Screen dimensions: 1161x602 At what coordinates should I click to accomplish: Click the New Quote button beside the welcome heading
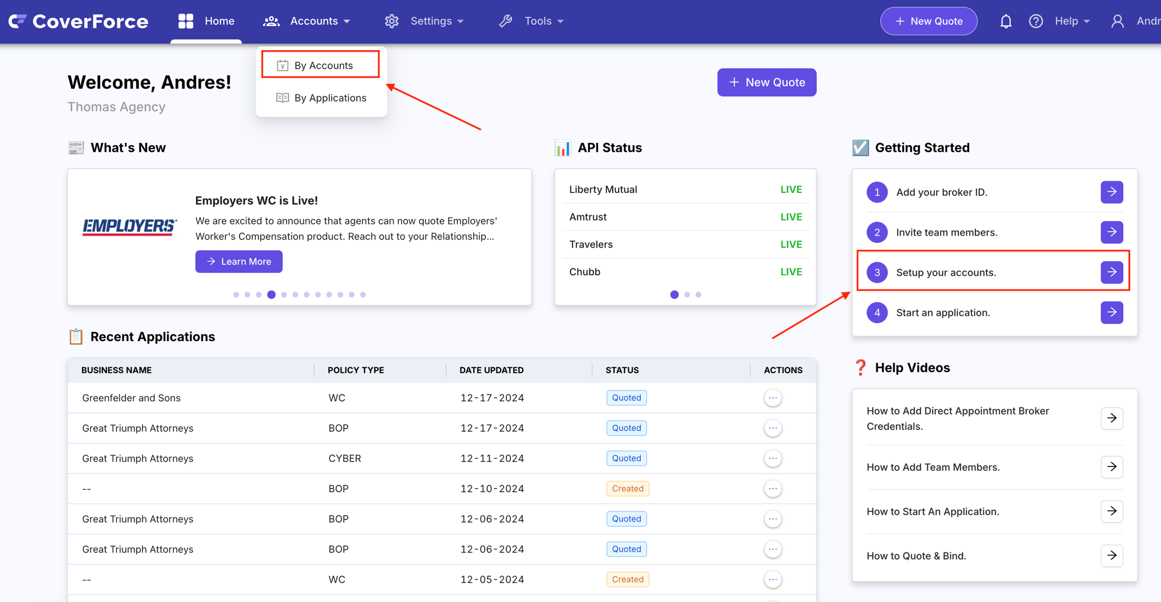click(x=766, y=82)
